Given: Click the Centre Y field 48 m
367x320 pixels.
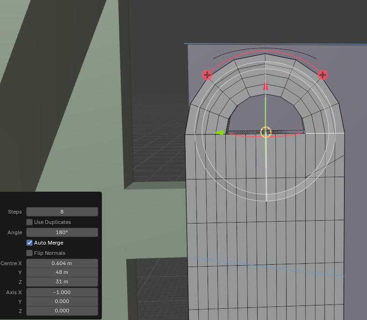Looking at the screenshot, I should click(62, 272).
